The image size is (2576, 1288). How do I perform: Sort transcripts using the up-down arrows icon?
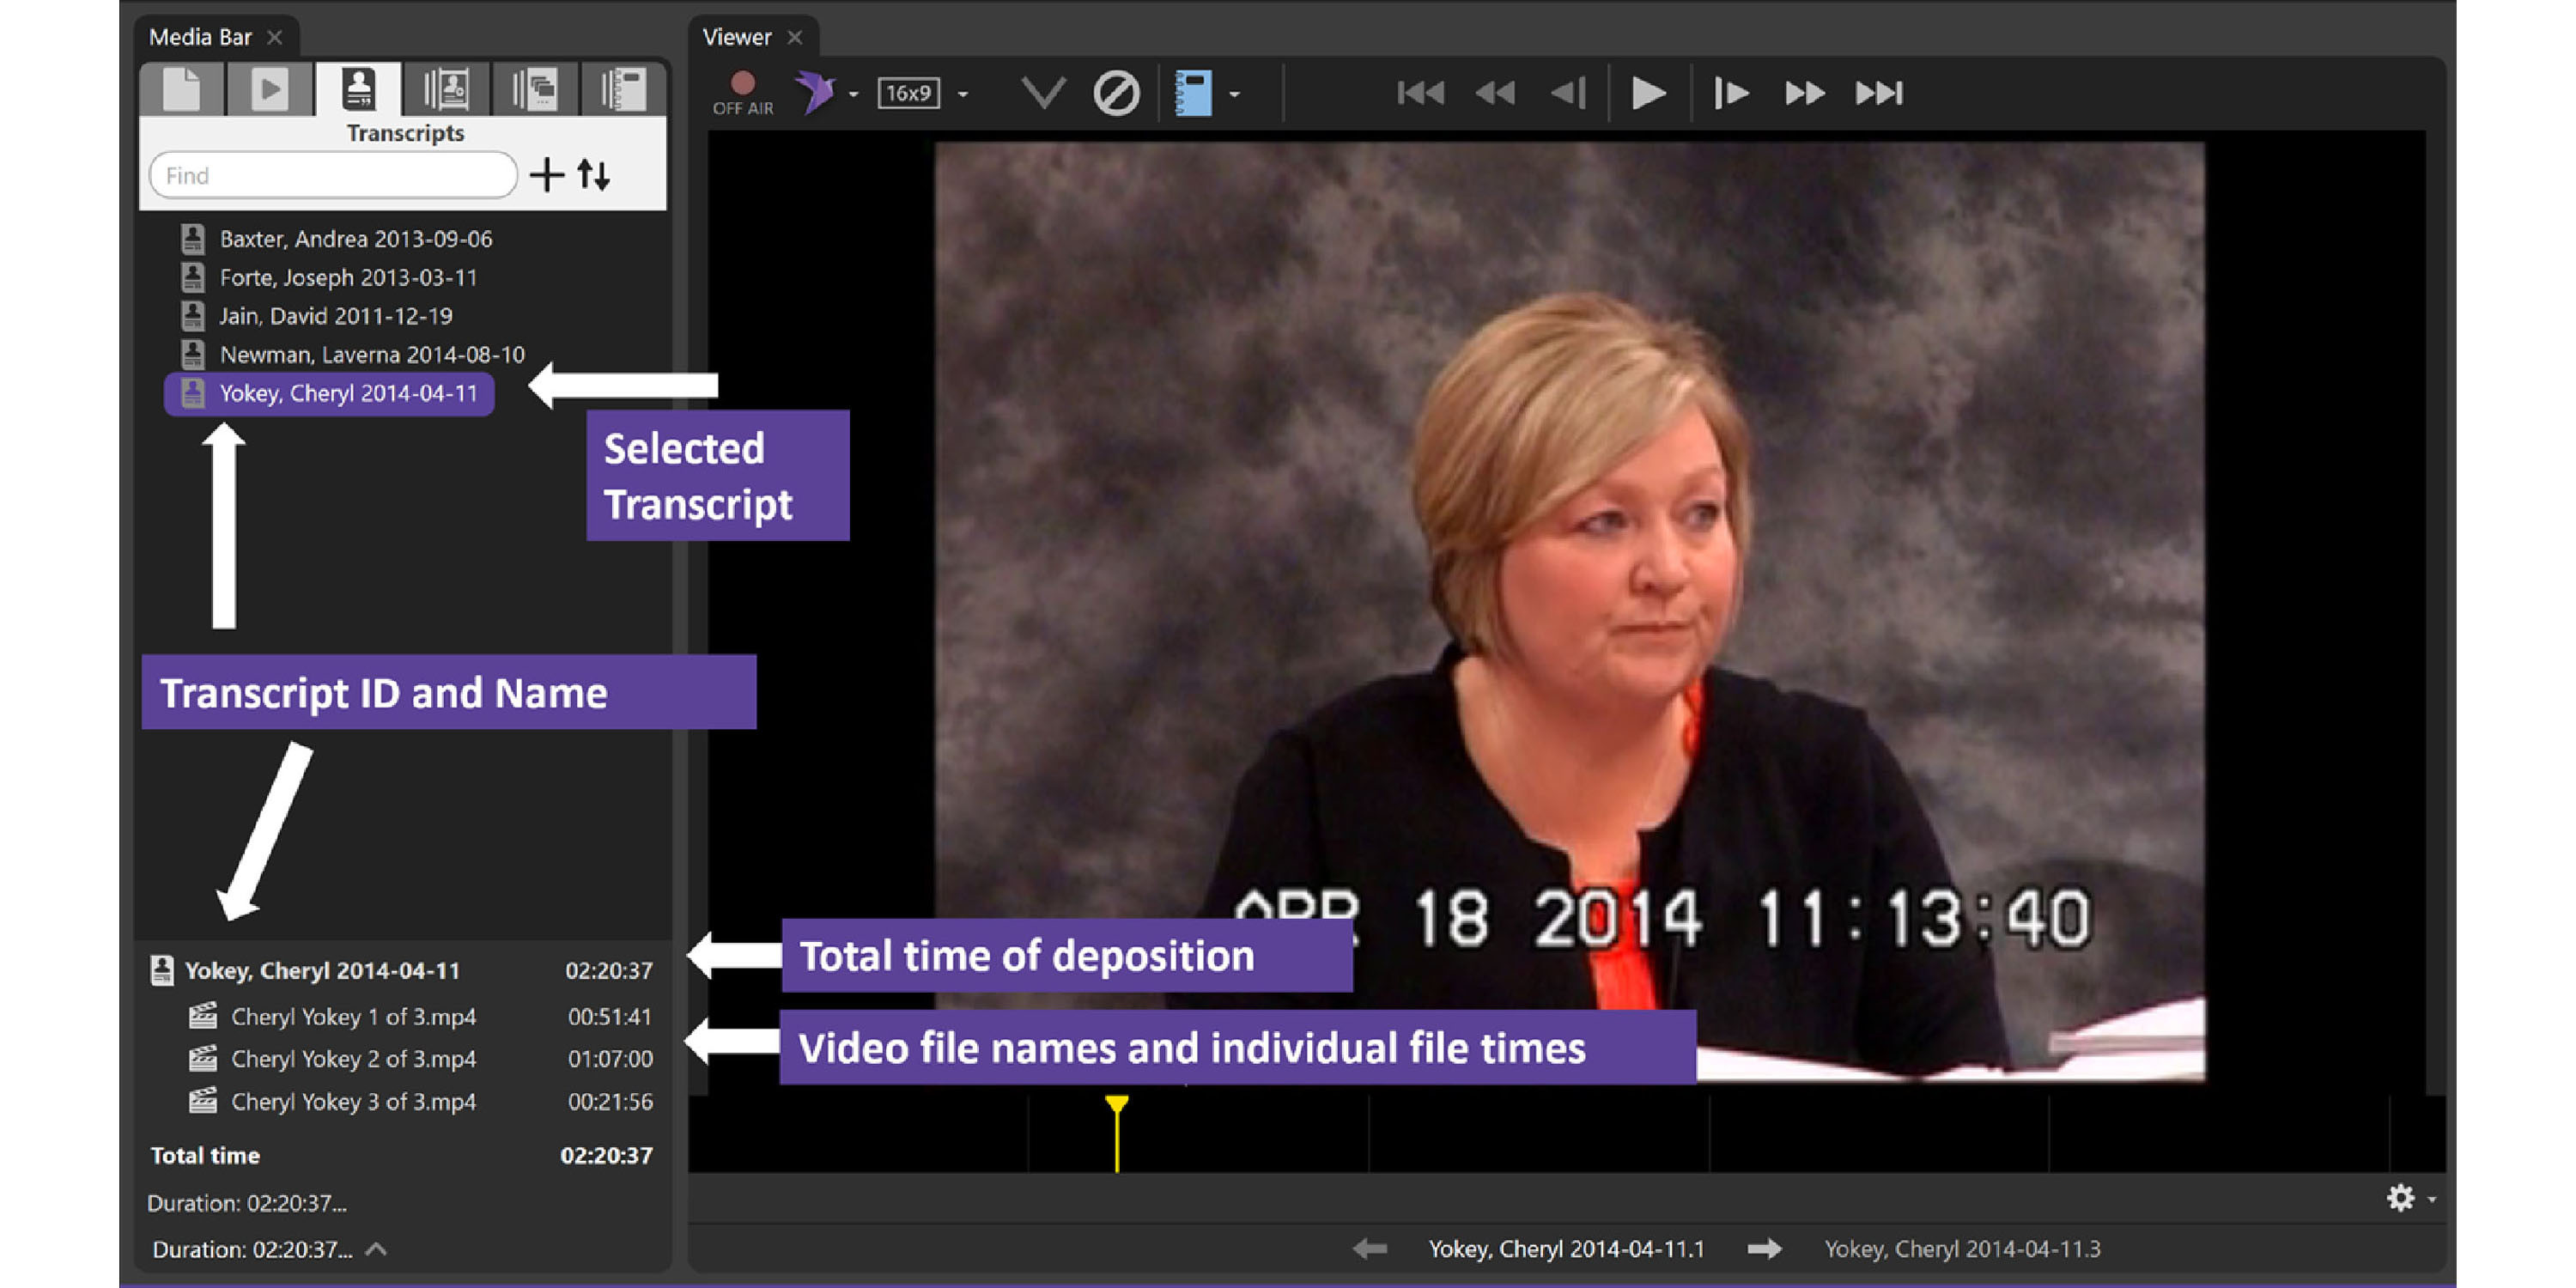(591, 175)
